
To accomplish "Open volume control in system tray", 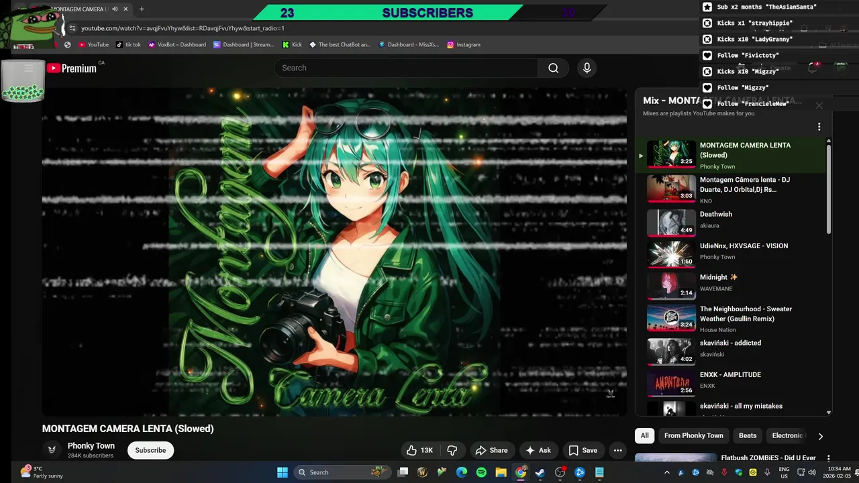I will click(812, 472).
